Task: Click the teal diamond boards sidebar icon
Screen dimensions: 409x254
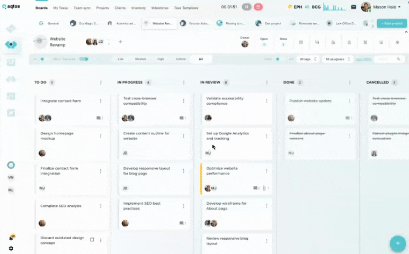Action: click(11, 44)
